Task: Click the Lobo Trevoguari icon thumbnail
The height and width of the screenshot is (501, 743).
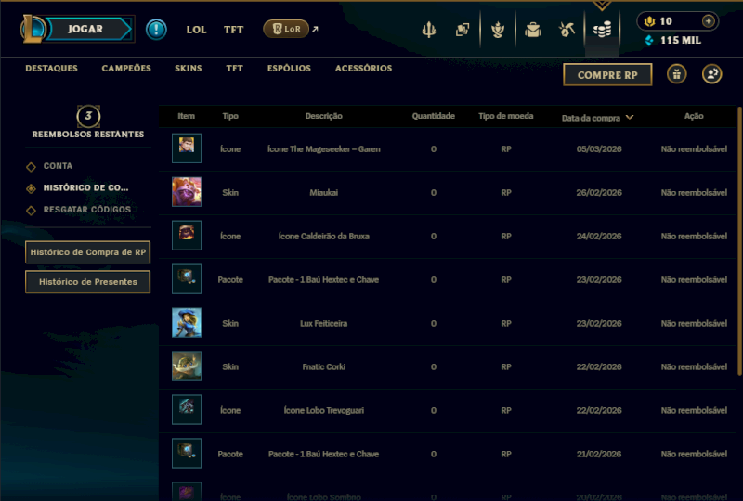Action: 187,409
